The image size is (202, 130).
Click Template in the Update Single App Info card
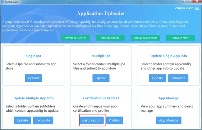coord(178,78)
